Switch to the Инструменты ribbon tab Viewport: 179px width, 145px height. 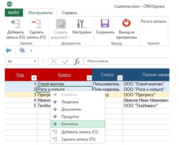[40, 13]
